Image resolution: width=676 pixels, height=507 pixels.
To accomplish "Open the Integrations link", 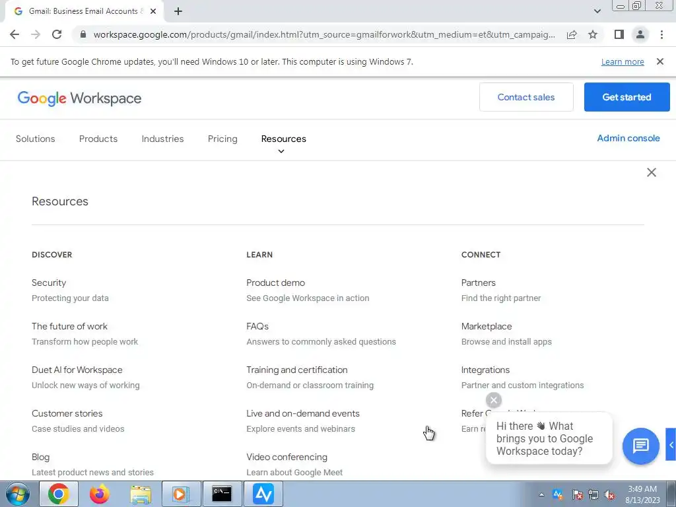I will 485,370.
